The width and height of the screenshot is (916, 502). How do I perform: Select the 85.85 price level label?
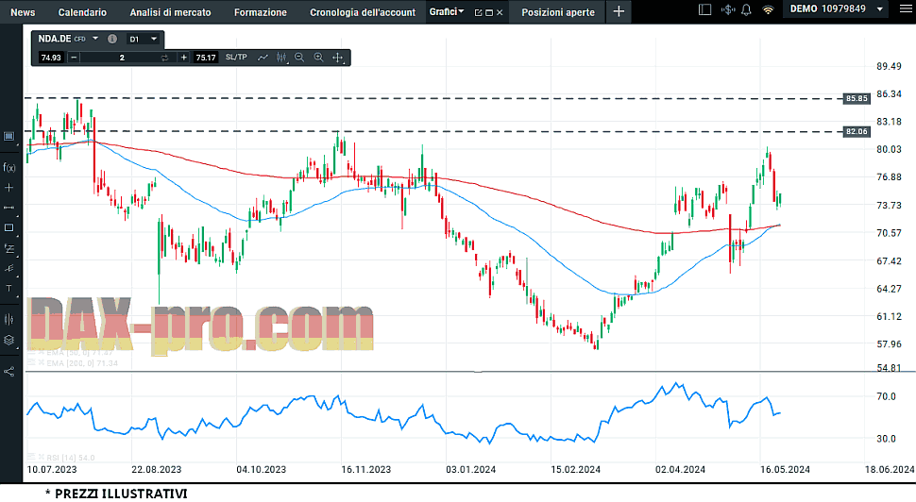(x=857, y=99)
